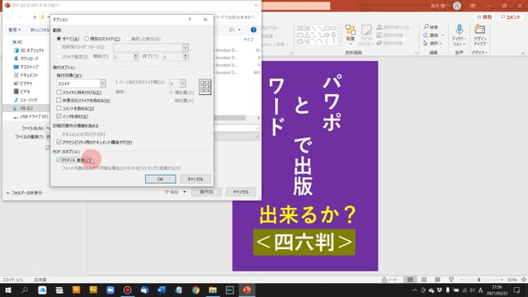Click the blue help icon in save dialog
This screenshot has width=528, height=297.
pyautogui.click(x=253, y=30)
